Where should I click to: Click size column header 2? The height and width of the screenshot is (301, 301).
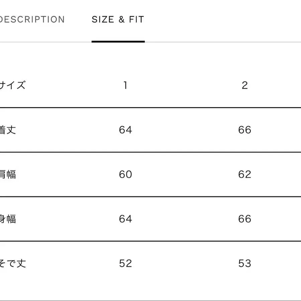click(x=244, y=85)
